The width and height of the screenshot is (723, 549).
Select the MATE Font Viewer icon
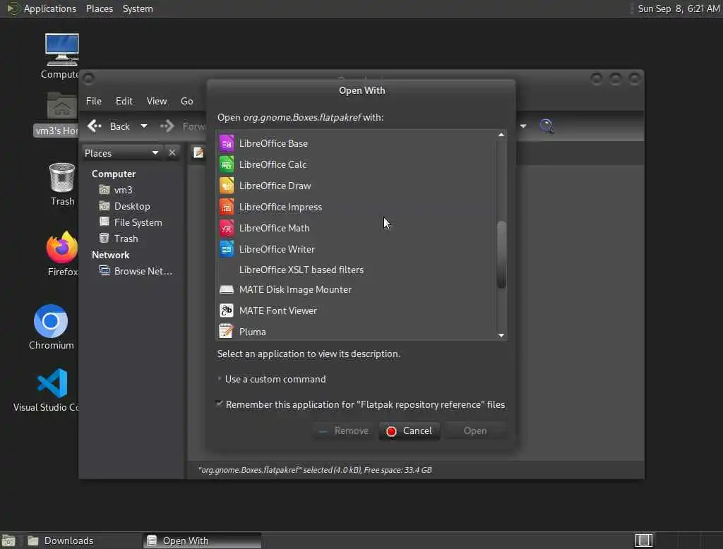(x=227, y=310)
